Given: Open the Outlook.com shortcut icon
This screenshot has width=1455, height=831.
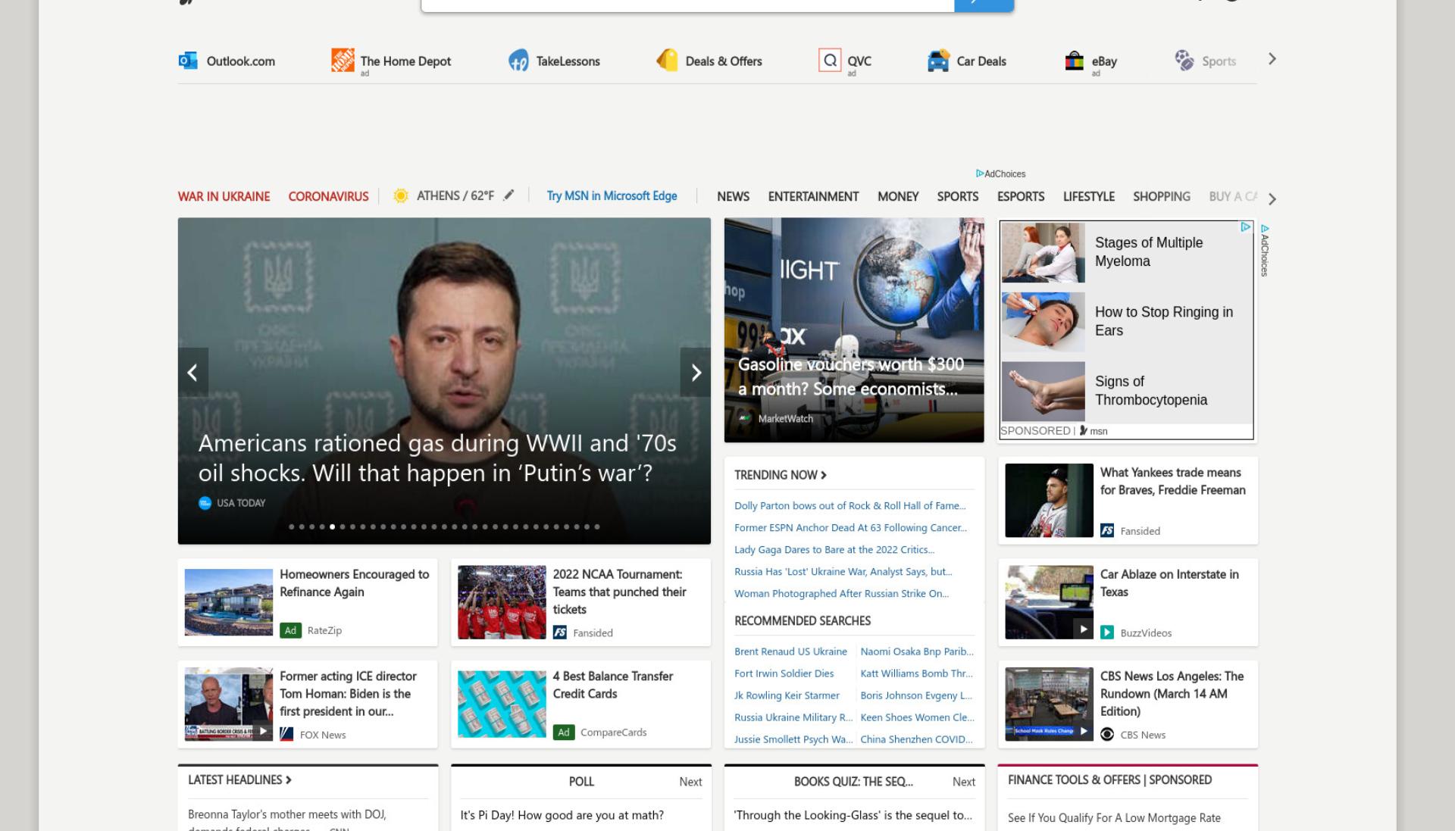Looking at the screenshot, I should coord(187,61).
